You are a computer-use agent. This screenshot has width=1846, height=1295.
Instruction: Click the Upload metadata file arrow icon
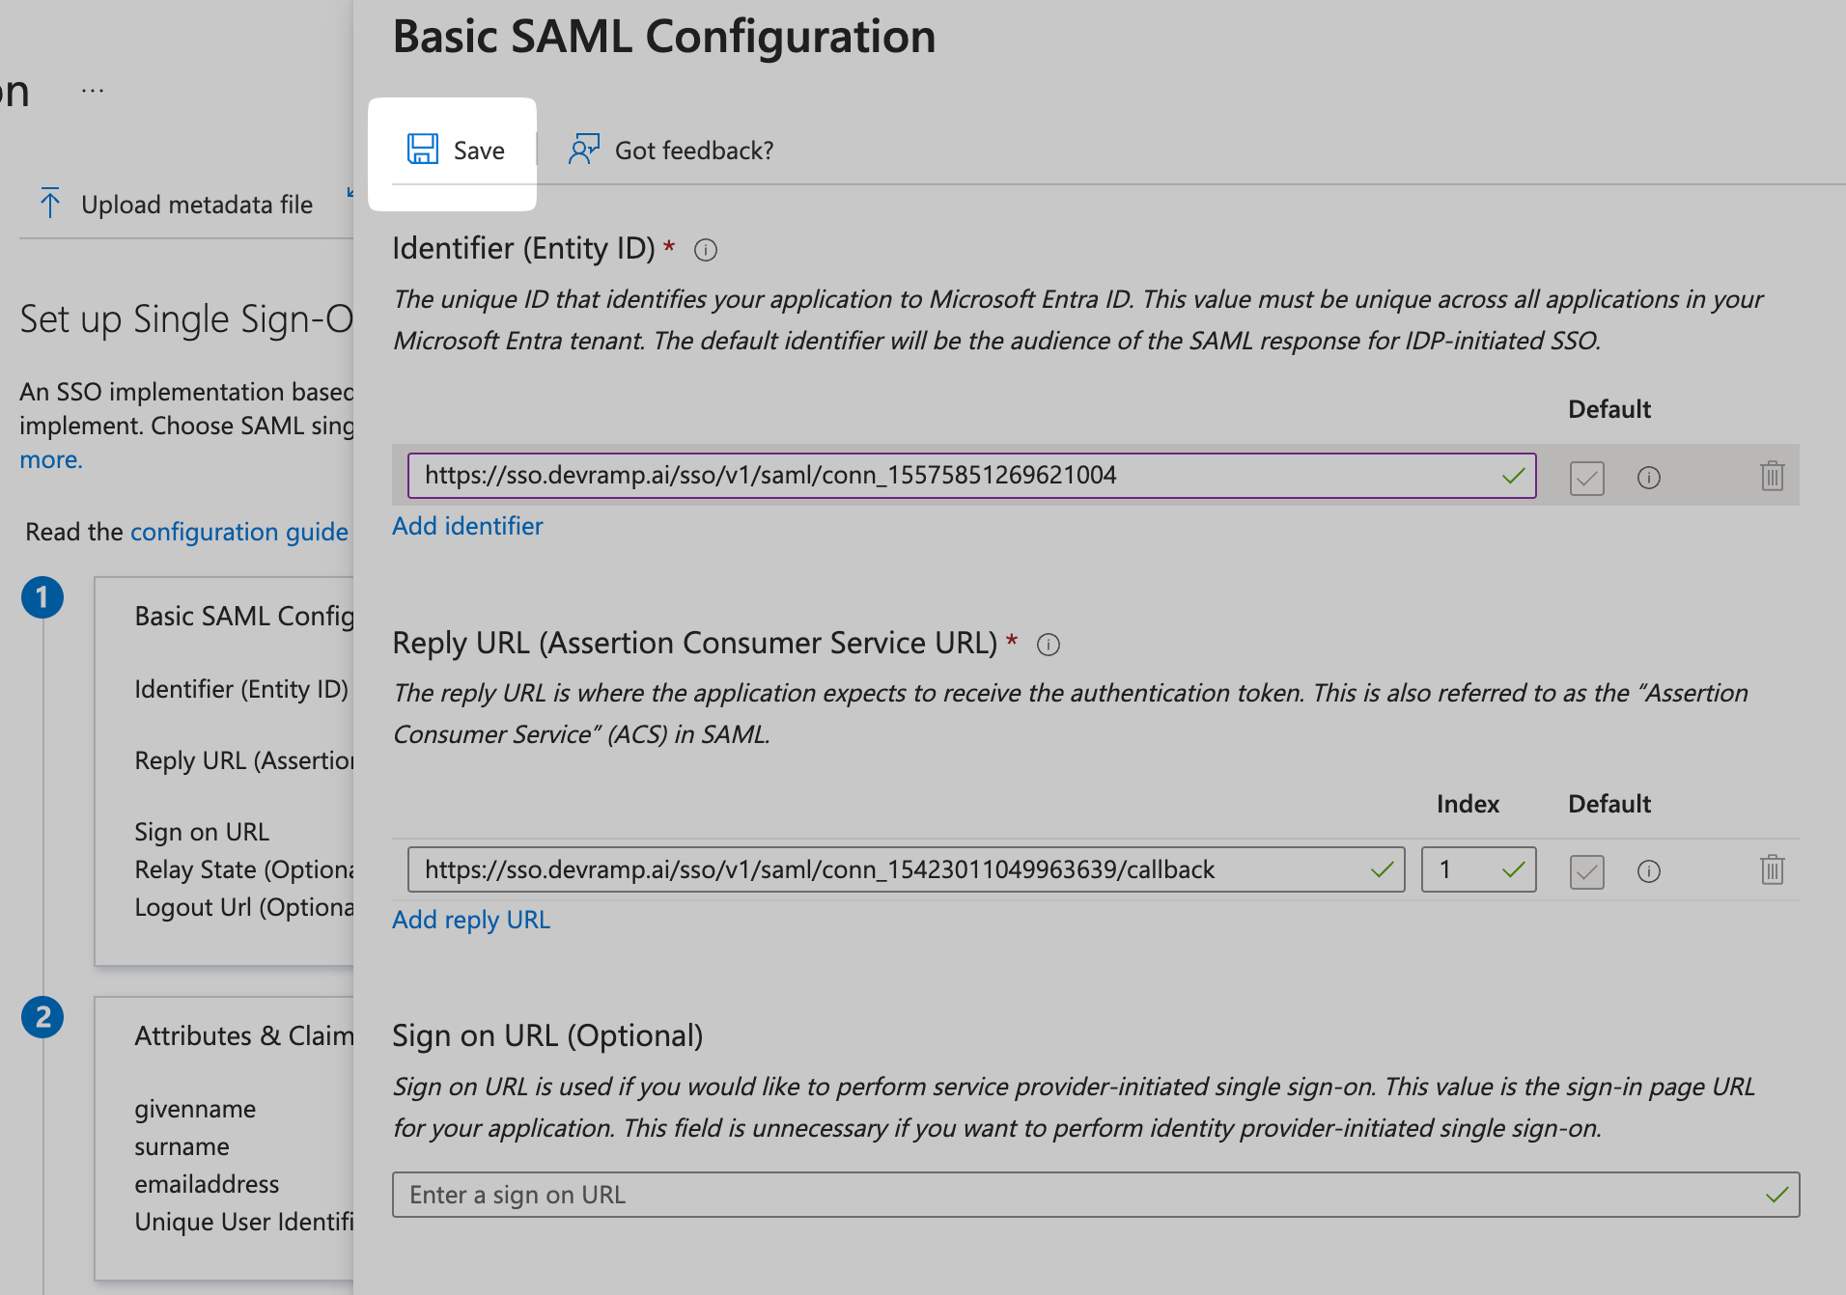[x=50, y=204]
